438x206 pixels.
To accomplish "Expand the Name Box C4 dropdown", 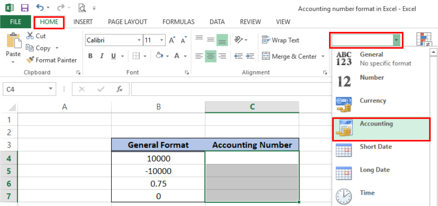I will pyautogui.click(x=50, y=89).
